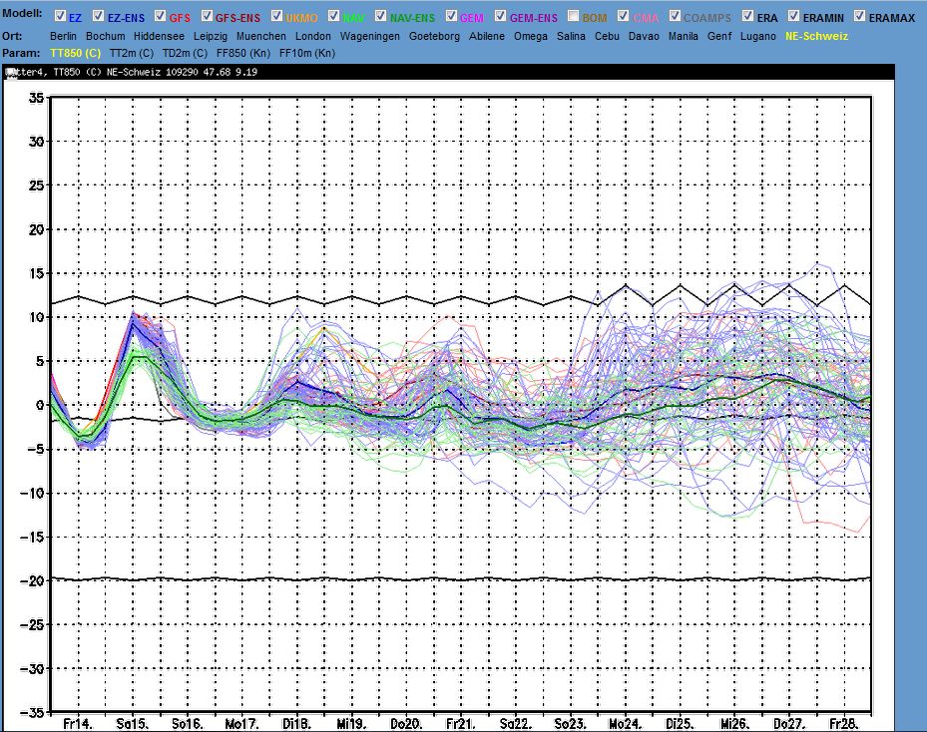Select the TD2m (C) parameter
This screenshot has width=927, height=732.
coord(186,52)
